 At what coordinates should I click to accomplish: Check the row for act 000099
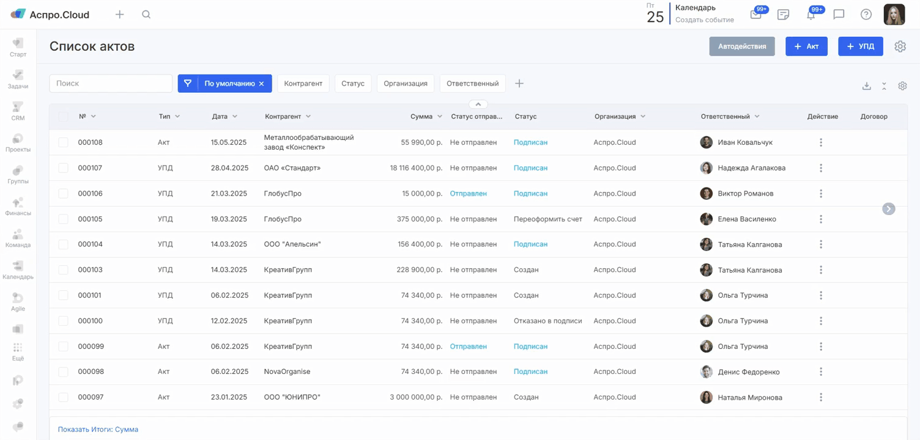pos(64,346)
